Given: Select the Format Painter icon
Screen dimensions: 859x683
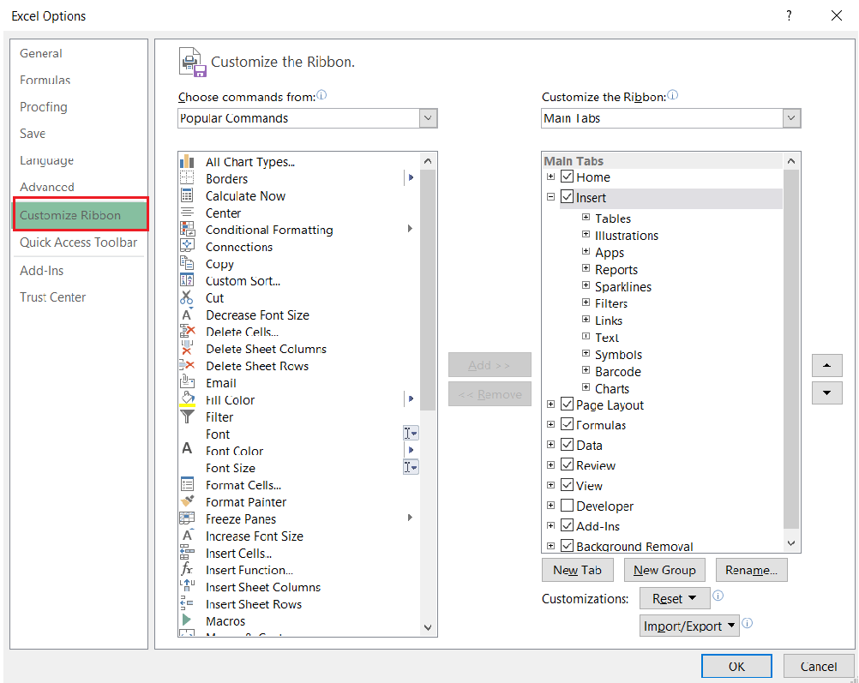Looking at the screenshot, I should coord(189,501).
